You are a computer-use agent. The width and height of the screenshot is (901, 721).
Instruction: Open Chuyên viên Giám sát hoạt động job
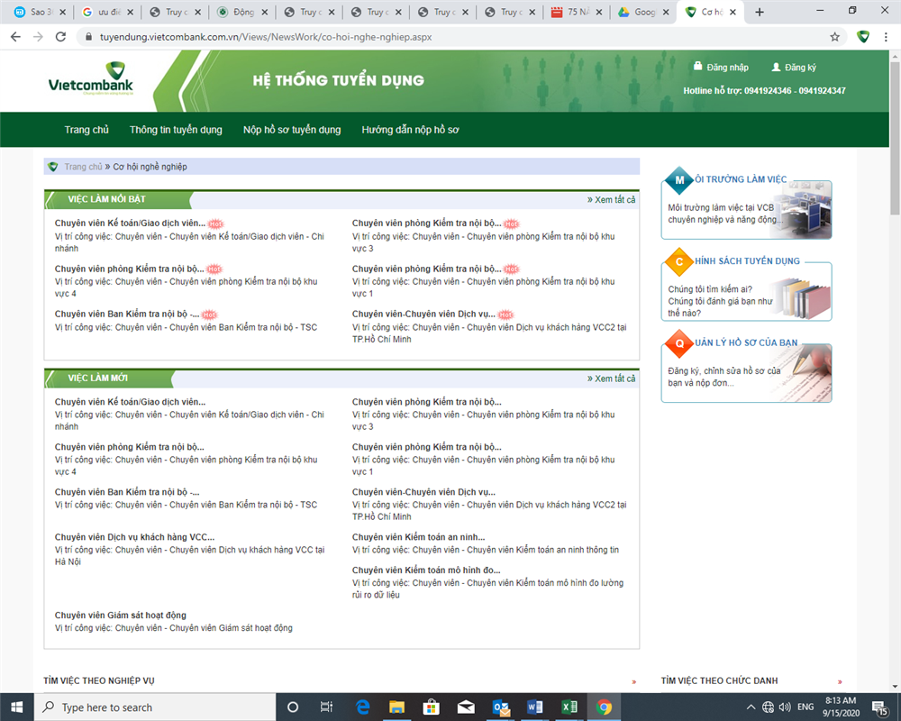tap(120, 616)
